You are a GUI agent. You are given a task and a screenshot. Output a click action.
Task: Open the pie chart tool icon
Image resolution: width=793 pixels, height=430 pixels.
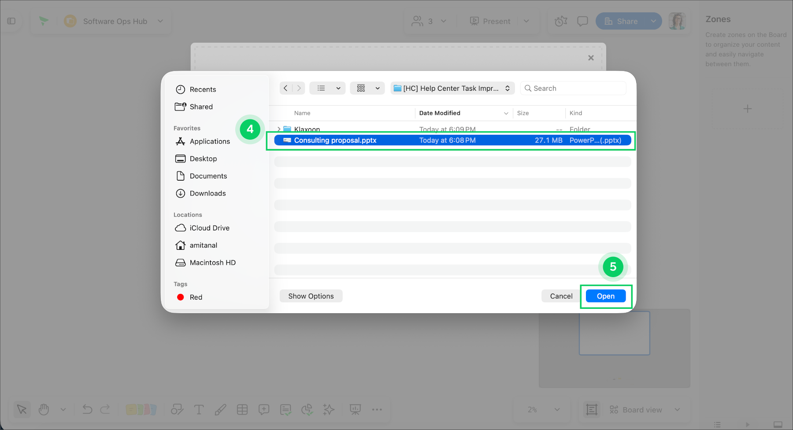coord(307,410)
